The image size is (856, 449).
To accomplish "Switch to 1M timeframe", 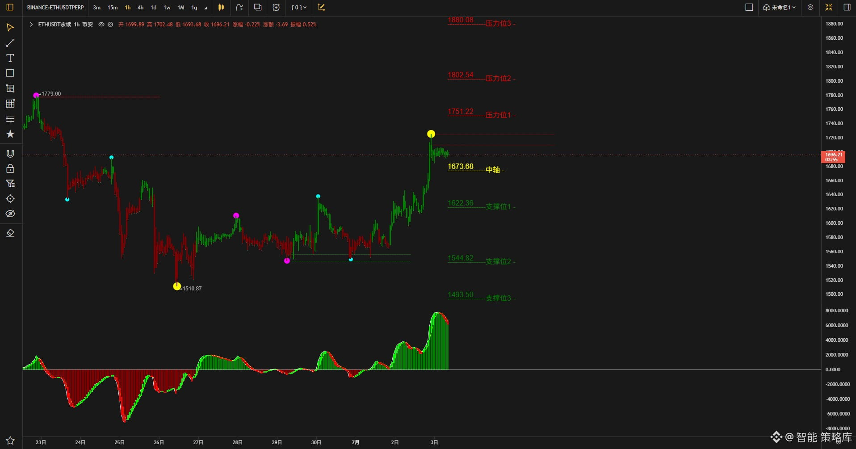I will 181,8.
